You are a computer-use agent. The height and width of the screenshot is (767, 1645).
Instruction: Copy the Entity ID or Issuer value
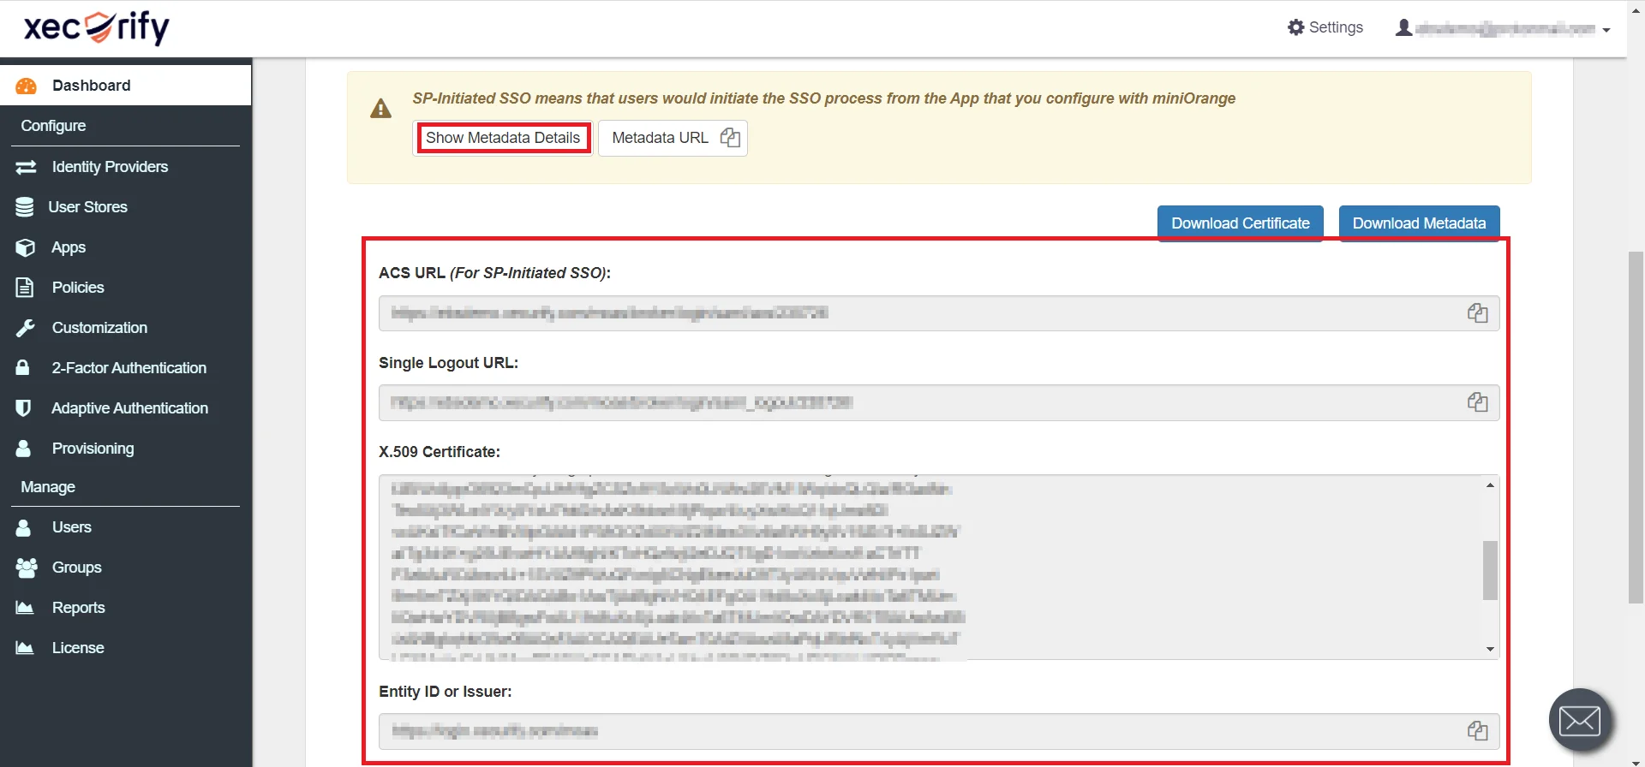1476,731
